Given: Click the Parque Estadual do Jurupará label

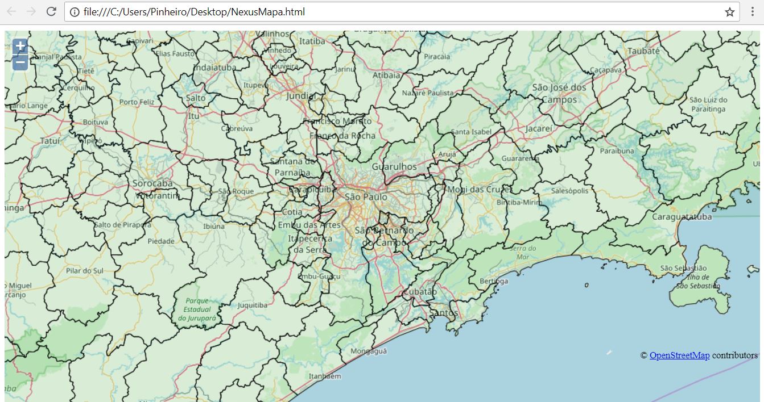Looking at the screenshot, I should (x=197, y=309).
